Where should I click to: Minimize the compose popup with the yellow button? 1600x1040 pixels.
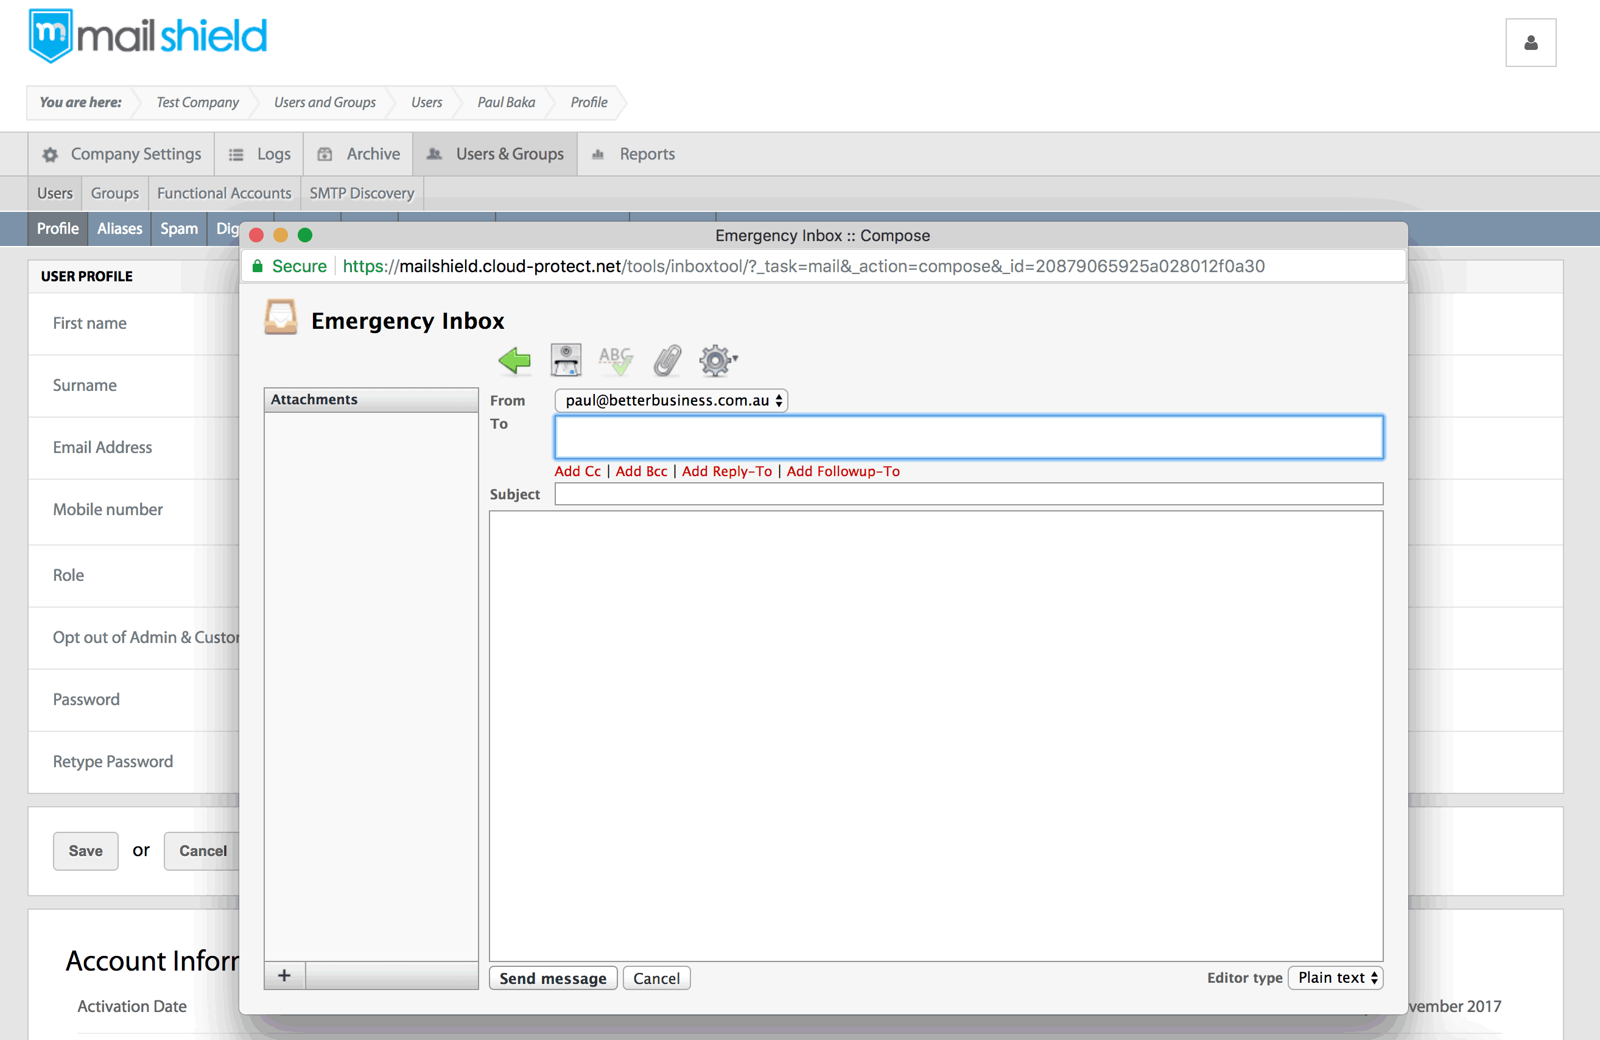point(280,235)
